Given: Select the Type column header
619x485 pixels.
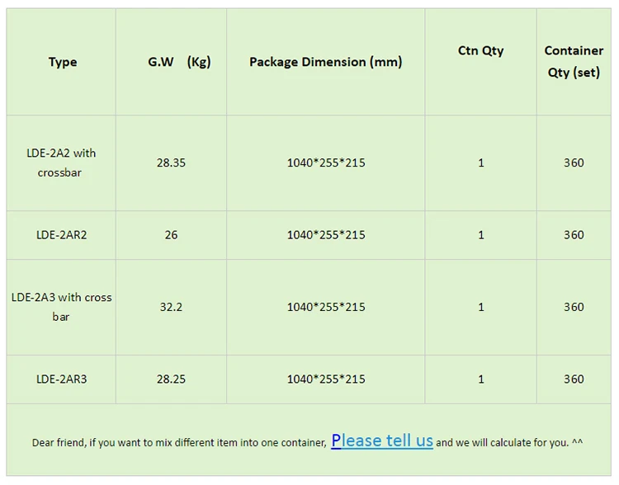Looking at the screenshot, I should tap(63, 62).
